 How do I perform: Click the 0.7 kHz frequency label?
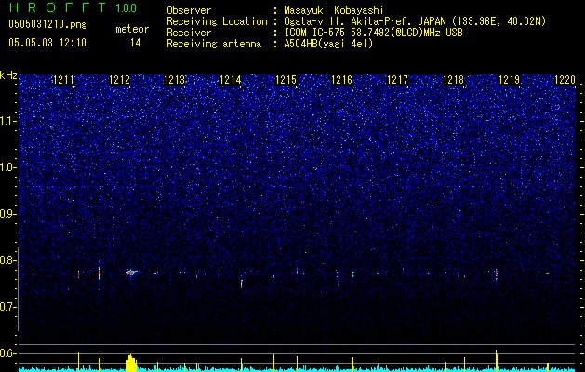pos(8,307)
